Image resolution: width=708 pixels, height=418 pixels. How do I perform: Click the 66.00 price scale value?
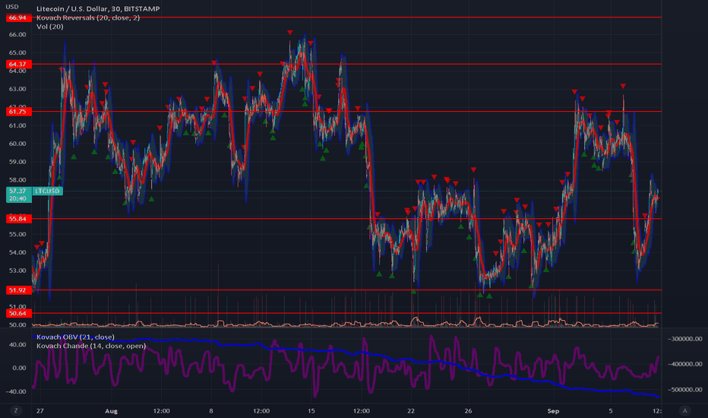coord(17,34)
